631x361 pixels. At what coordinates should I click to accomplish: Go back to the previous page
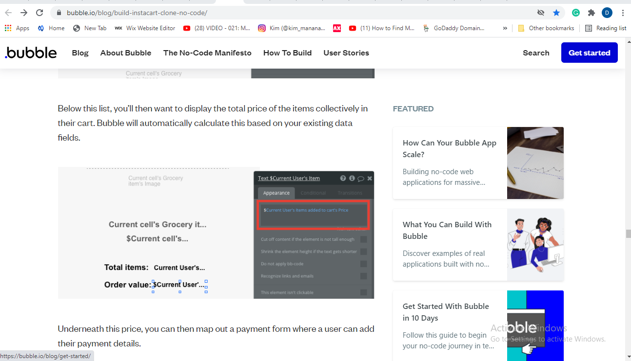point(8,13)
